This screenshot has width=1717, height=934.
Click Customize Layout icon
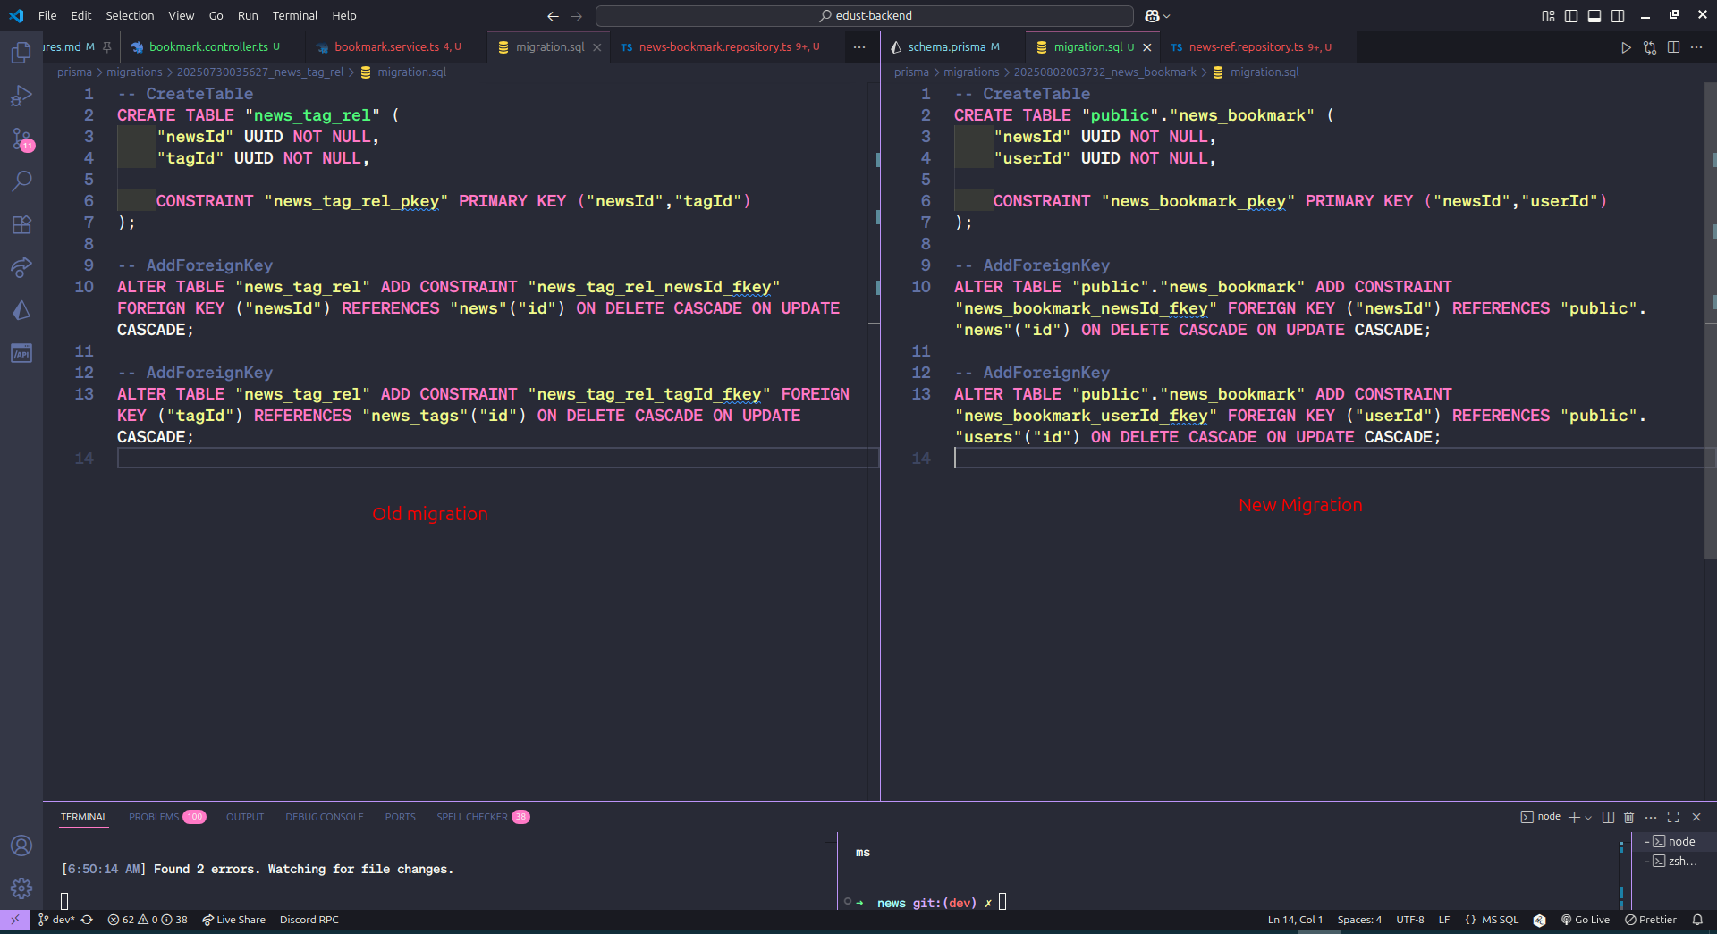[1549, 16]
